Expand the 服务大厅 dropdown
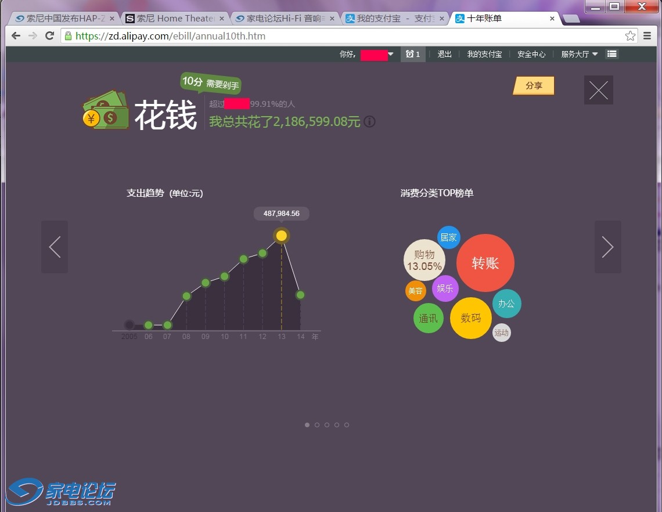This screenshot has height=512, width=662. click(x=579, y=54)
